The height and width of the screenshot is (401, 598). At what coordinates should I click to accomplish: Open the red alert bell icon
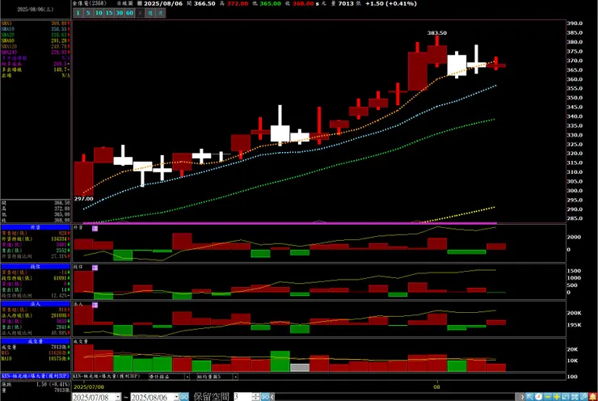click(592, 397)
